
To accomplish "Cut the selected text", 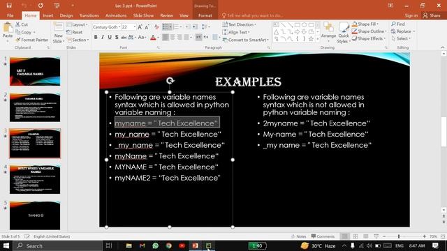I will click(x=22, y=25).
